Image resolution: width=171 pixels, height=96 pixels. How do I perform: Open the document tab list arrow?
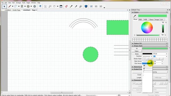click(127, 10)
